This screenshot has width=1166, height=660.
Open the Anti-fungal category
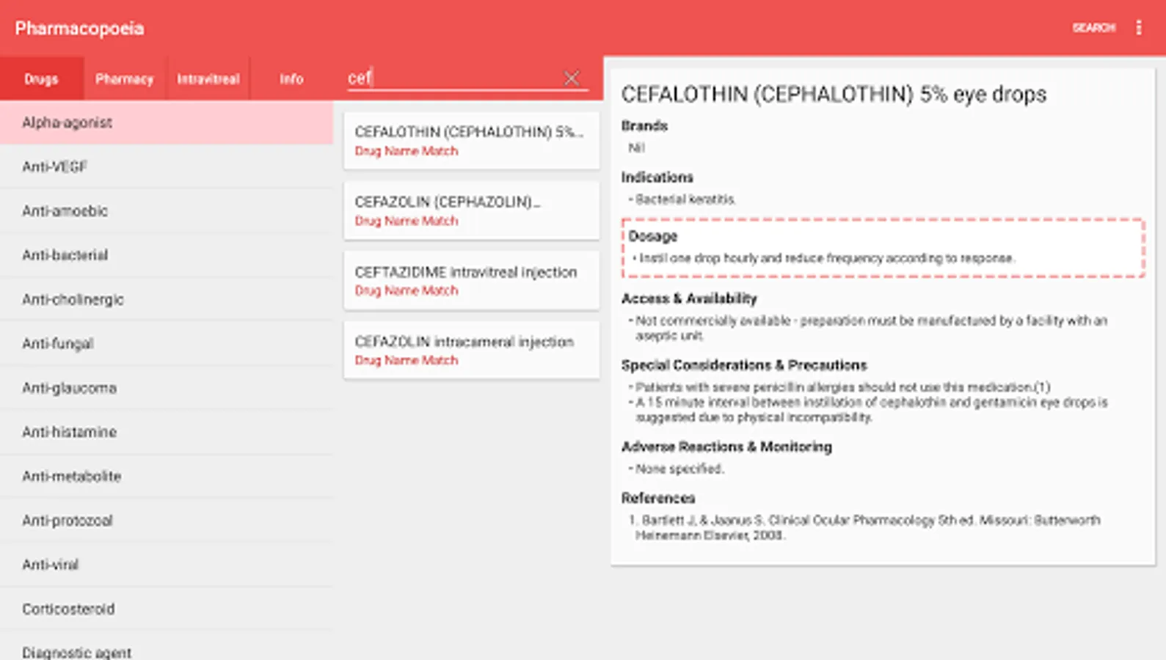click(x=167, y=343)
